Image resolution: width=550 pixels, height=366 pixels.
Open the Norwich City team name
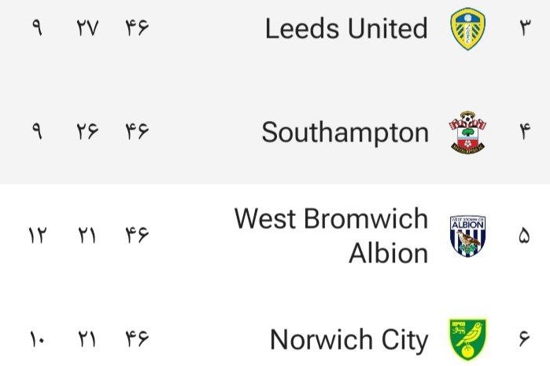(349, 339)
